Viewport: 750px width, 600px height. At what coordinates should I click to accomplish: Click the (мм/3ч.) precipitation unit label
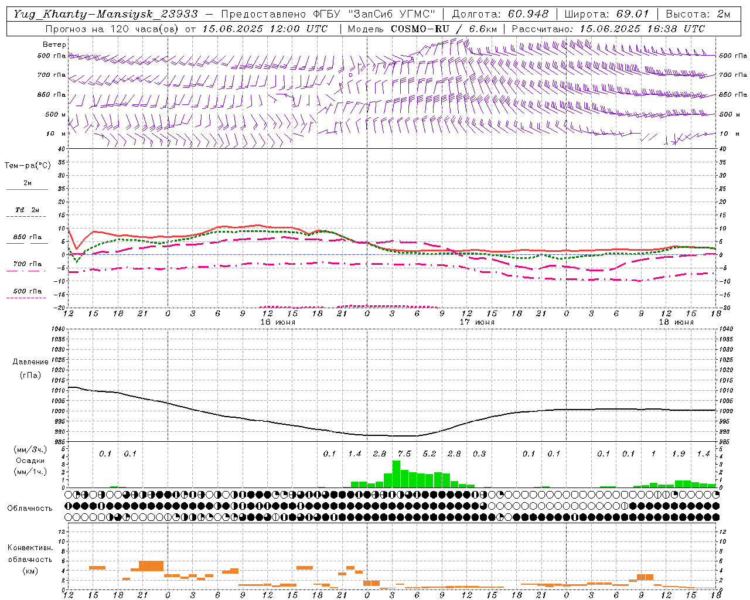(30, 449)
